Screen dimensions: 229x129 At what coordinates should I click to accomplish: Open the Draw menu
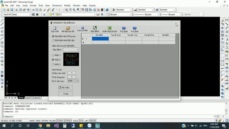pyautogui.click(x=48, y=6)
